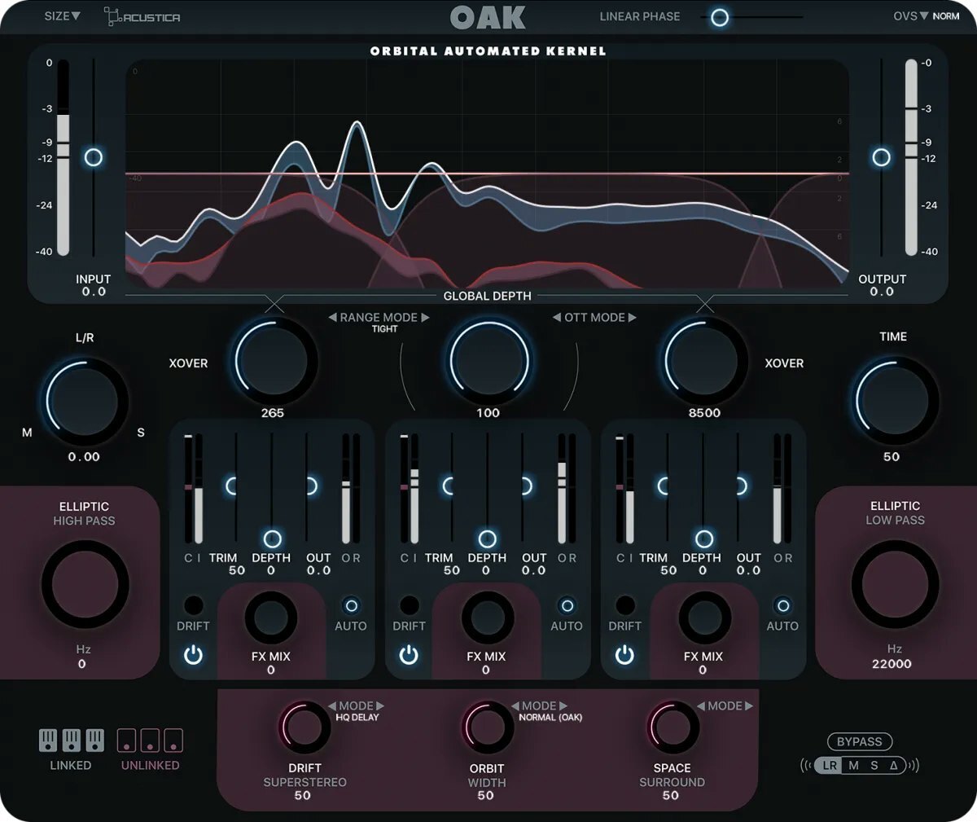This screenshot has width=977, height=822.
Task: Select previous ORBIT mode with left arrow
Action: pyautogui.click(x=515, y=706)
